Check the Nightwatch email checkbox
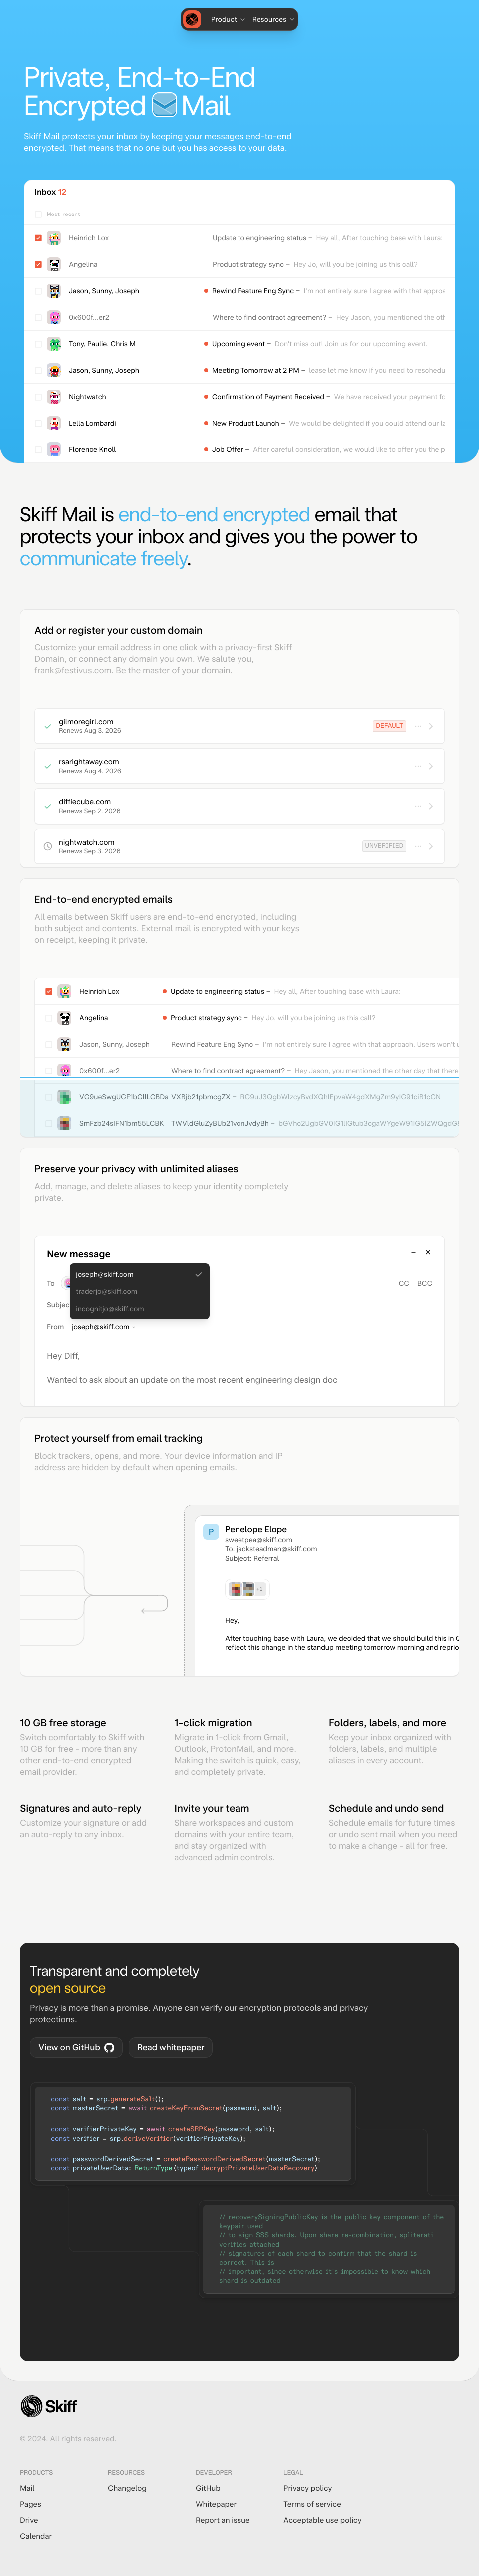 click(x=38, y=397)
